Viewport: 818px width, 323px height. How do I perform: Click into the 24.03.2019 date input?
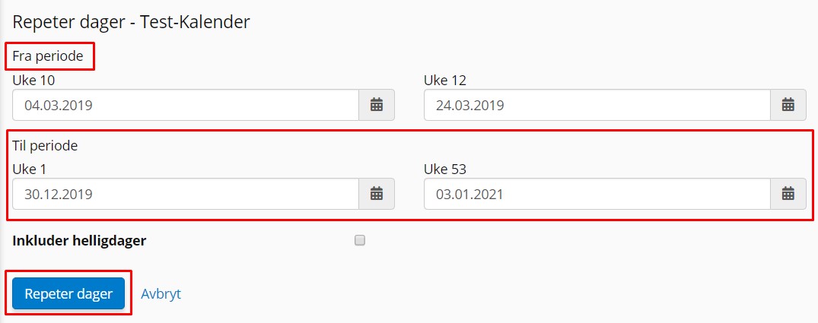pos(597,105)
